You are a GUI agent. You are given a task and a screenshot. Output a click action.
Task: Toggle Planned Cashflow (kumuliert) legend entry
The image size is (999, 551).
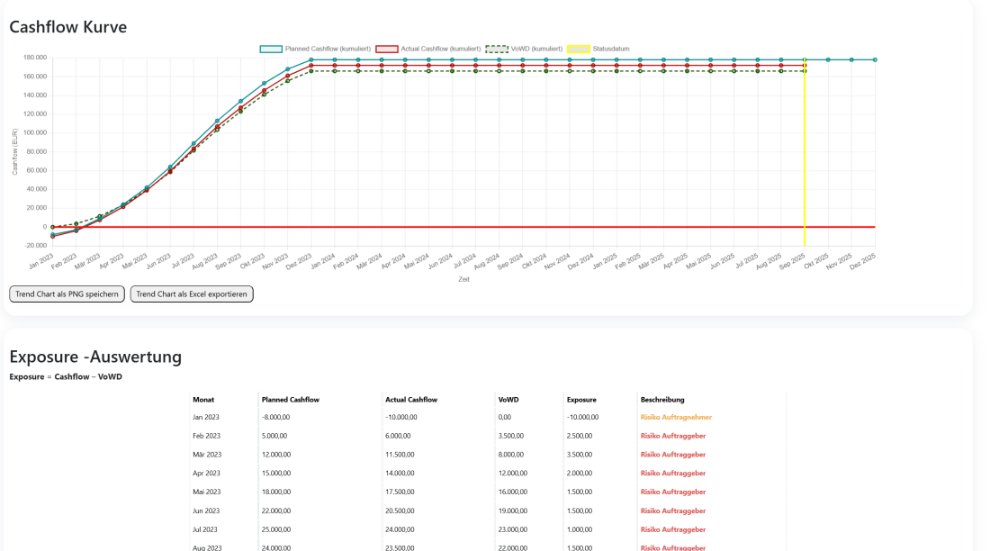(x=315, y=49)
